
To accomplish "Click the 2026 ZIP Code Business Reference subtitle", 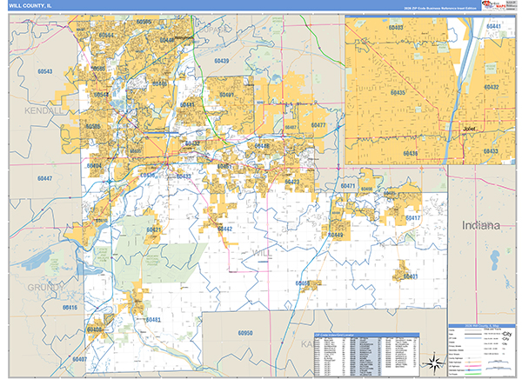I will click(x=440, y=8).
